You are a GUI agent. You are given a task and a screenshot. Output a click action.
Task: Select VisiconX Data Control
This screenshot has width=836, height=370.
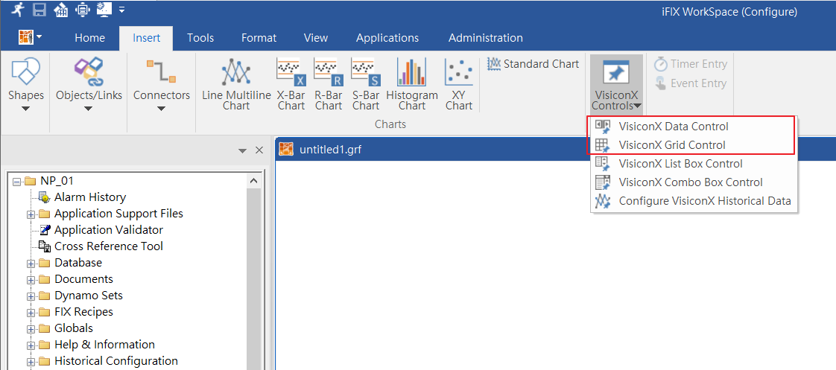pos(693,127)
